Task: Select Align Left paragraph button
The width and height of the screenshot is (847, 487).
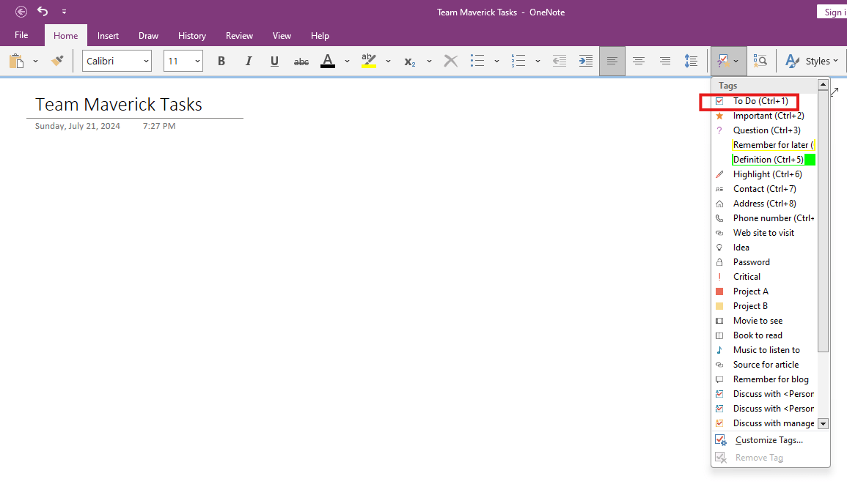Action: pyautogui.click(x=612, y=61)
